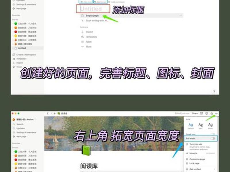Viewport: 230px width, 172px height.
Task: Go forward with the right arrow in lower screenshot
Action: click(x=51, y=113)
